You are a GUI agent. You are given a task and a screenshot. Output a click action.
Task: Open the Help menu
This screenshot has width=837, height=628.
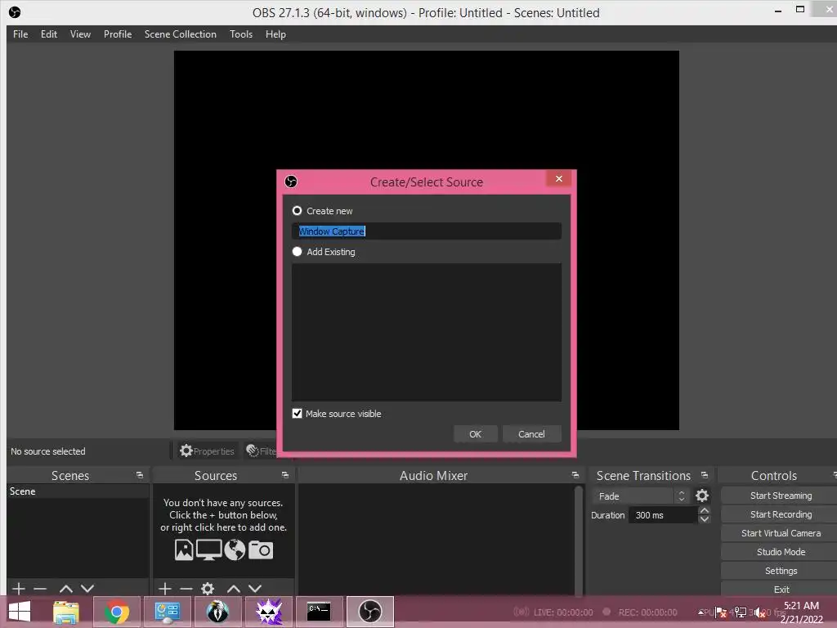point(275,34)
